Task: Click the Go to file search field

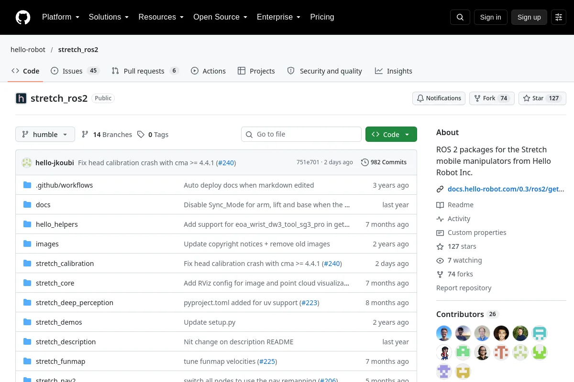Action: pos(301,134)
